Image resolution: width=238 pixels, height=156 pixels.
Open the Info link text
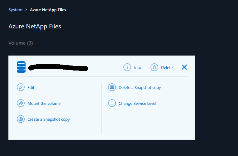pos(137,67)
